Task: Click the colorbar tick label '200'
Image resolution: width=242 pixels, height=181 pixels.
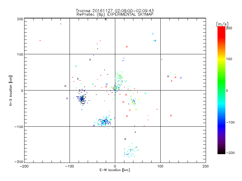Action: (229, 28)
